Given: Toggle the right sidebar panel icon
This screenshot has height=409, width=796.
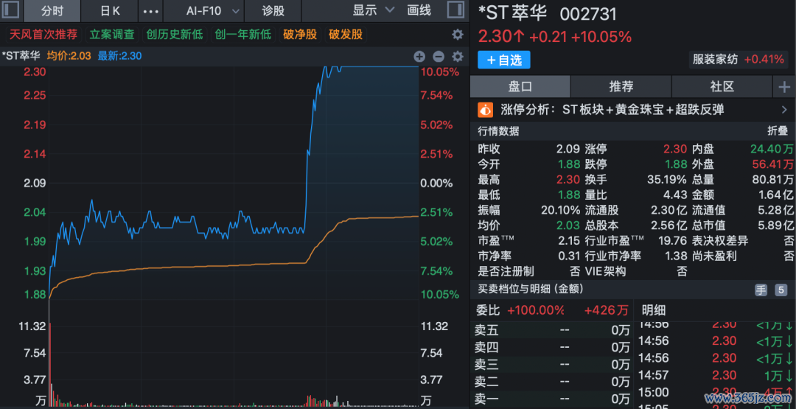Looking at the screenshot, I should 456,10.
